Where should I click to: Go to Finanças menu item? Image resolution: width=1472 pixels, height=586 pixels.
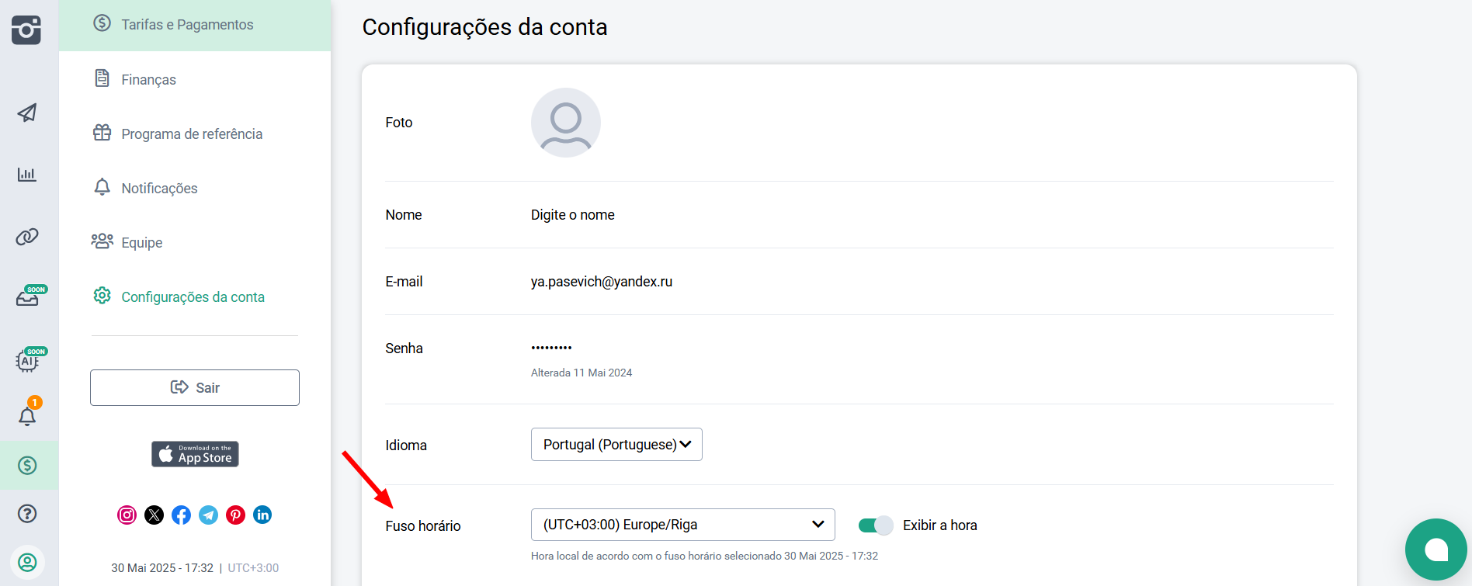[148, 79]
